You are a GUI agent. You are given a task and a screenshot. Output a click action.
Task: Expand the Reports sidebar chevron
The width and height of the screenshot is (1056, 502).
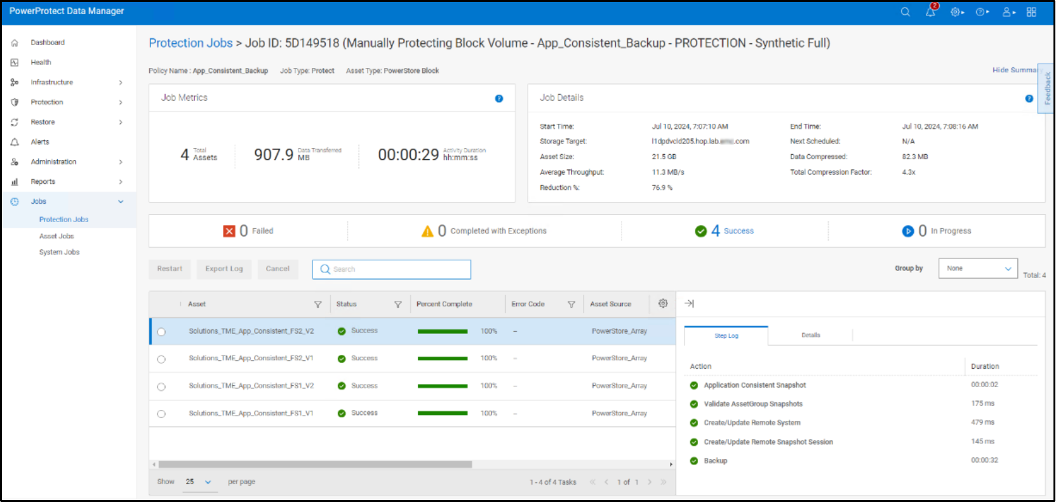(x=121, y=182)
